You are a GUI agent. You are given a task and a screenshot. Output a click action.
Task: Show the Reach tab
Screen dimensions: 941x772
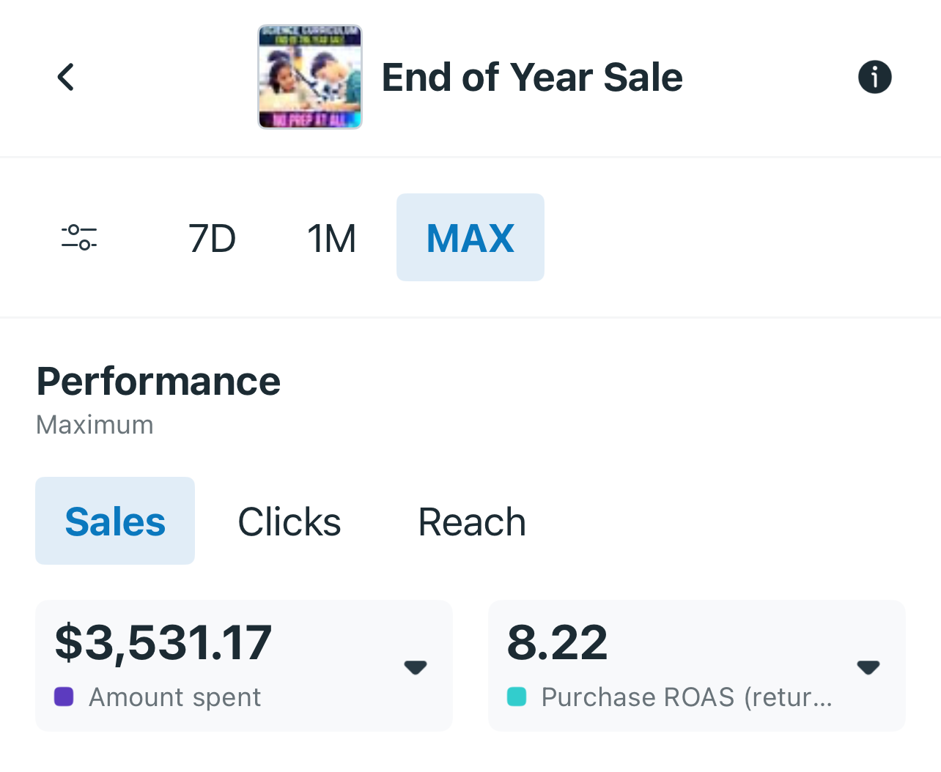[x=472, y=522]
